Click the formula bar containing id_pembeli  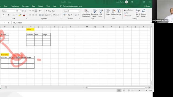tap(81, 23)
